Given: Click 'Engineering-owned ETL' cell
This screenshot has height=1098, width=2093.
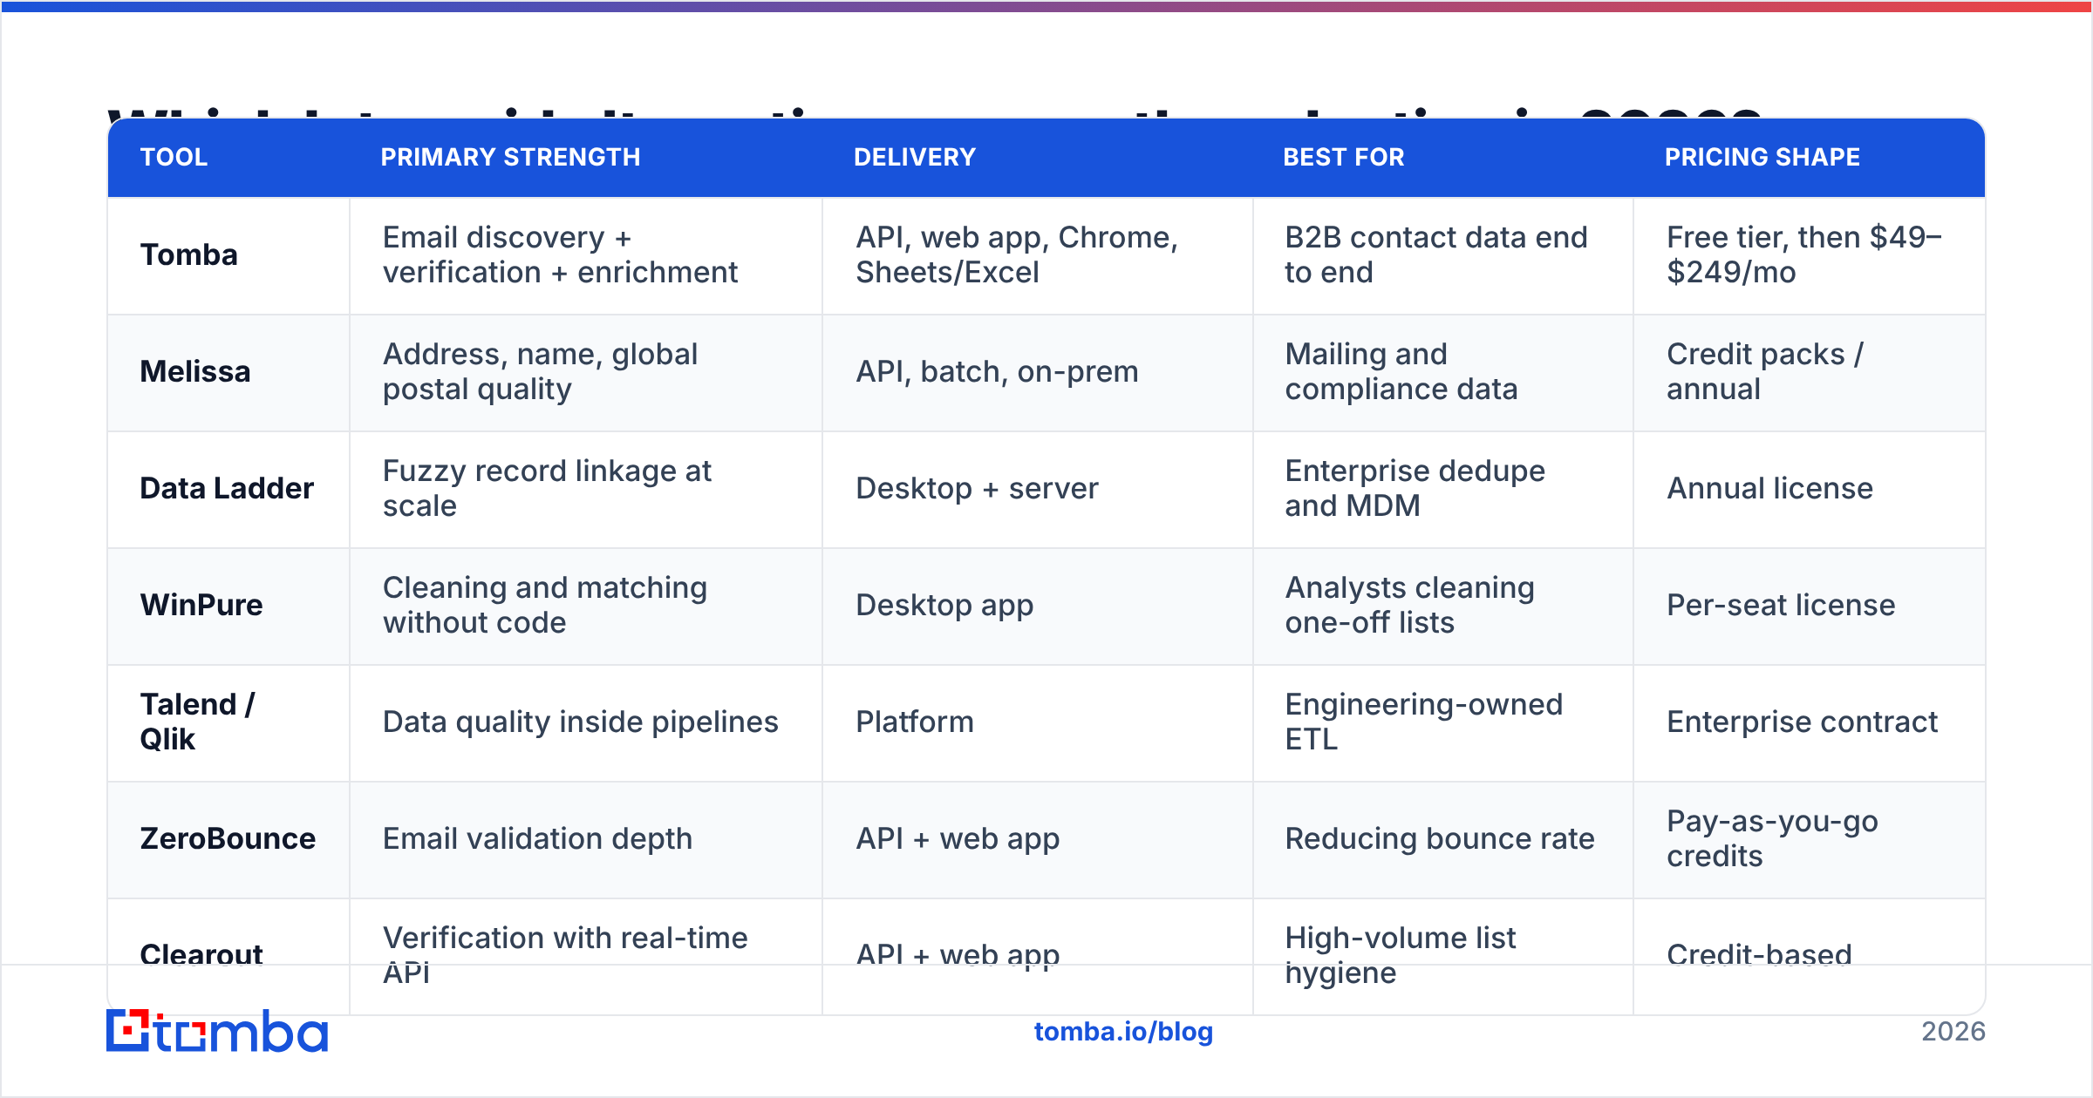Looking at the screenshot, I should pos(1443,722).
